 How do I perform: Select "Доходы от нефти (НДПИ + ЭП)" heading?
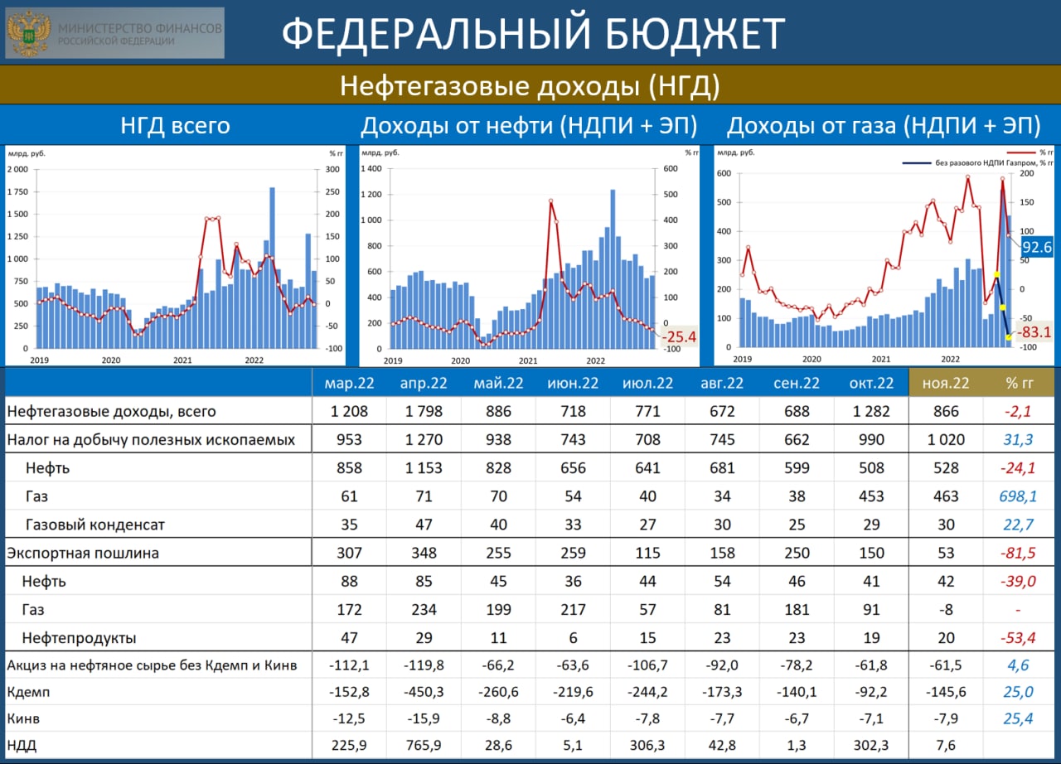(529, 126)
